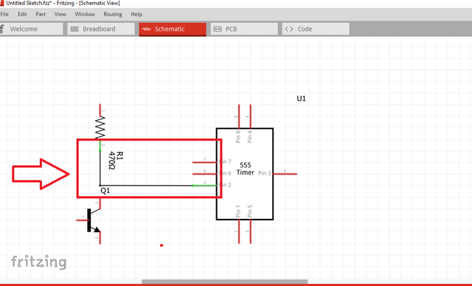Click the 555 Timer pin 3 output lead
The image size is (472, 286).
tap(285, 174)
